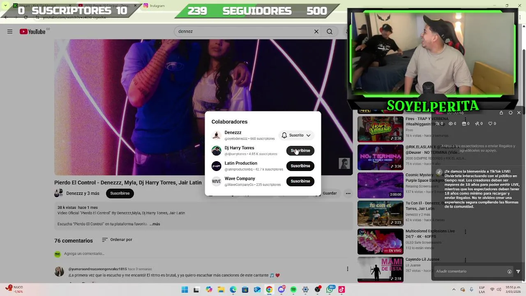Open the TikTok app from the taskbar
526x296 pixels.
click(x=341, y=290)
